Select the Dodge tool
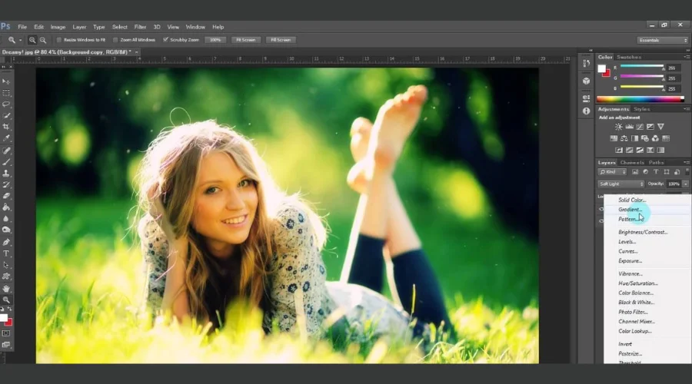Image resolution: width=692 pixels, height=384 pixels. click(x=6, y=230)
